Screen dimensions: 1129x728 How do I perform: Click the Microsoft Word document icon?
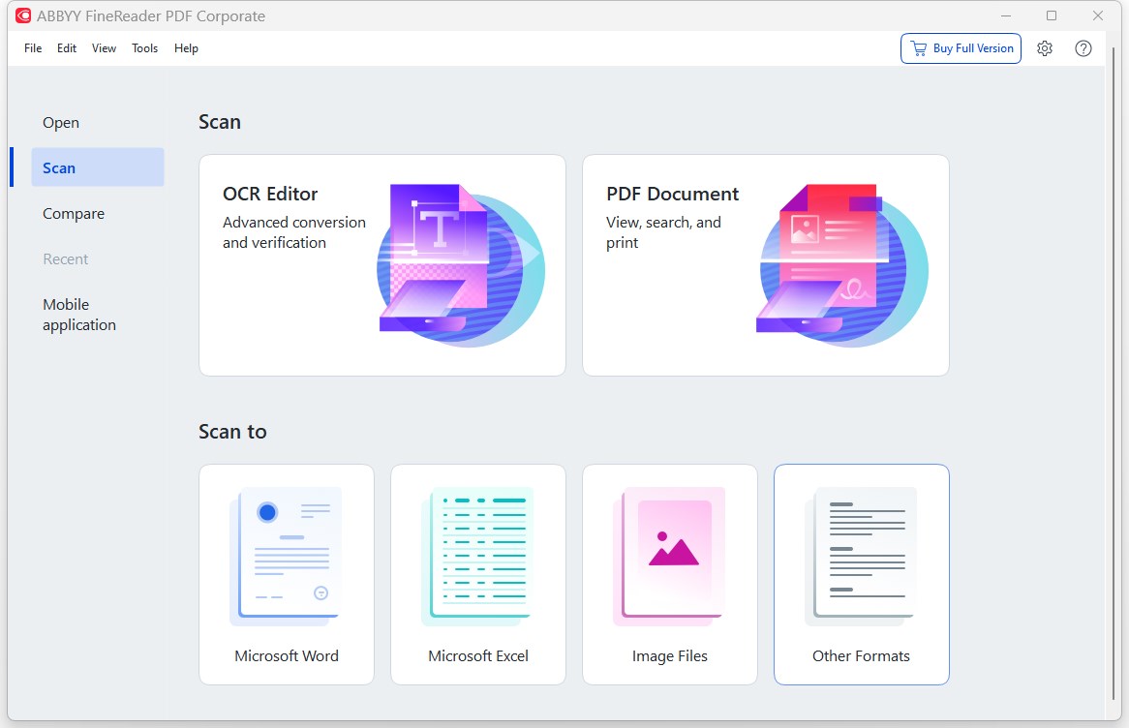click(286, 556)
